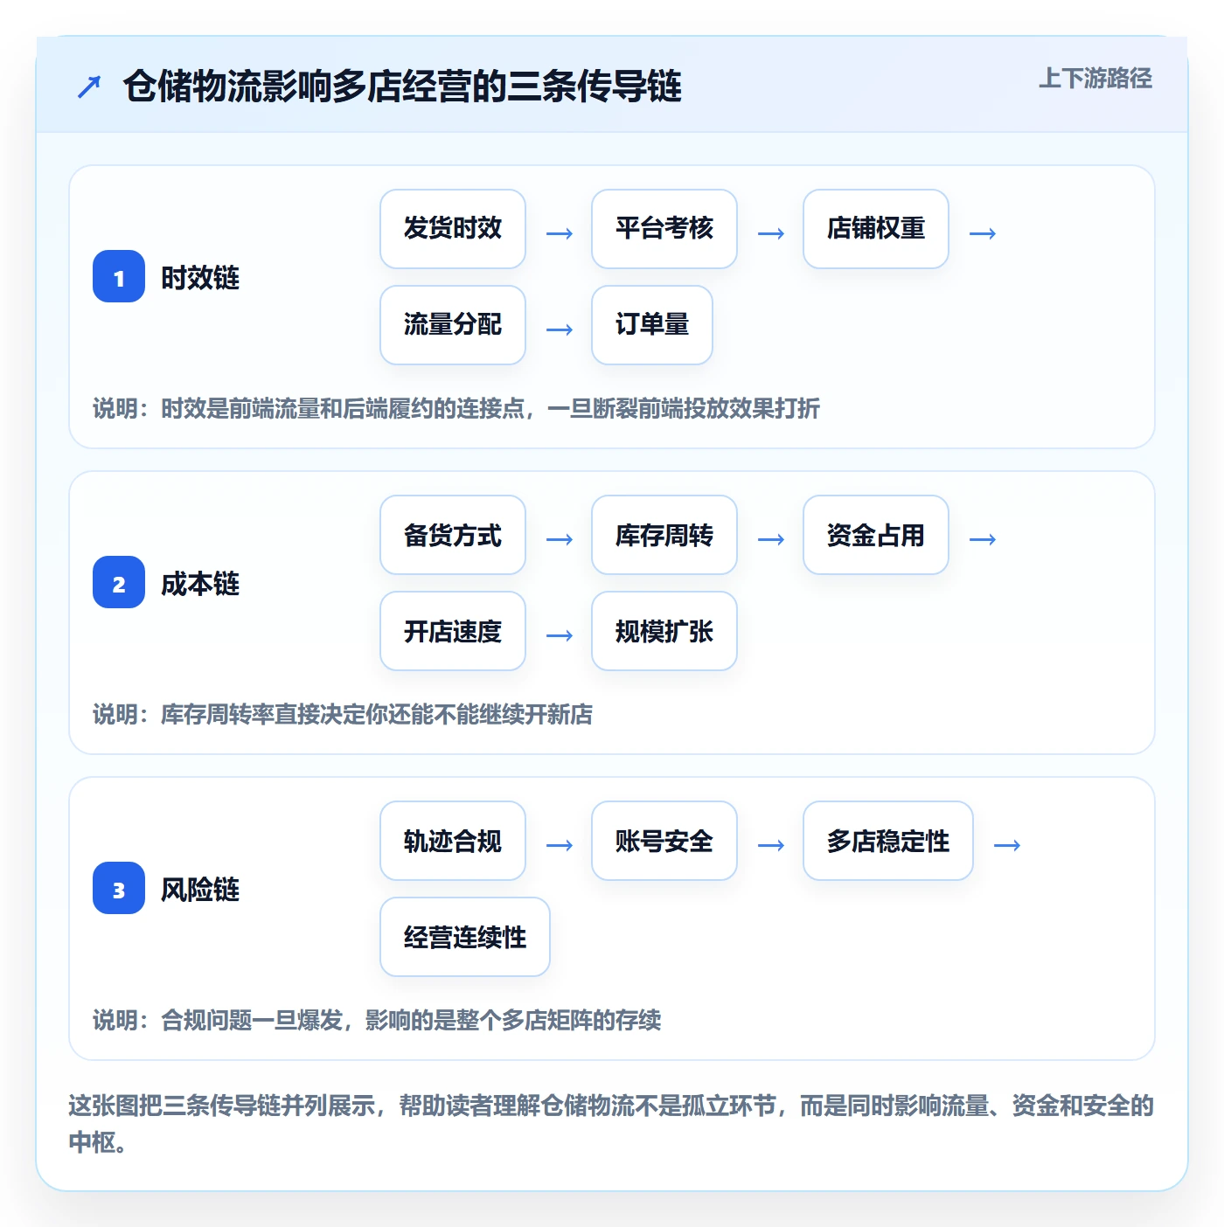
Task: Click the 上下游路径 label in the header
Action: (1095, 79)
